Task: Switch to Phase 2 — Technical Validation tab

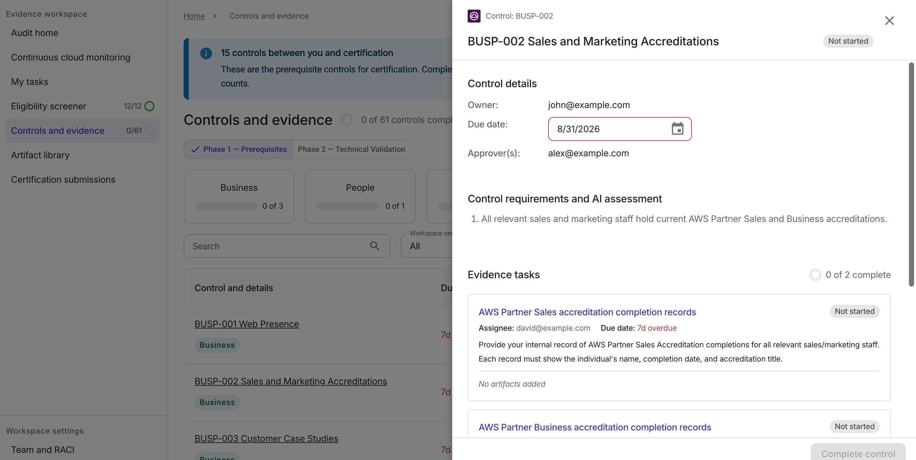Action: point(351,149)
